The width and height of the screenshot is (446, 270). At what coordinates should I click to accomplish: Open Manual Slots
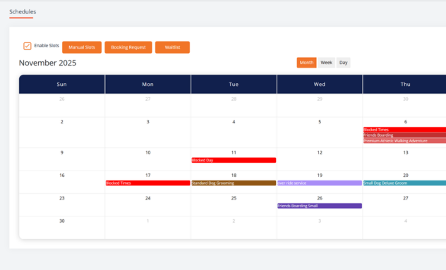point(82,47)
